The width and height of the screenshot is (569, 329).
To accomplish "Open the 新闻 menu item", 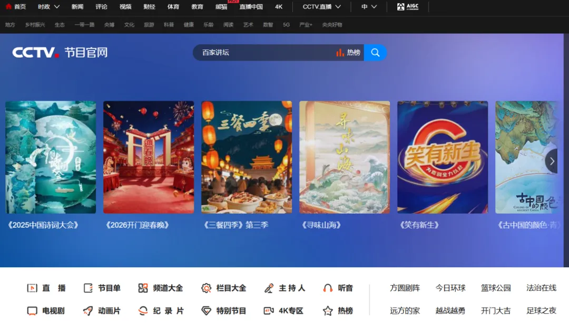I will pyautogui.click(x=77, y=6).
